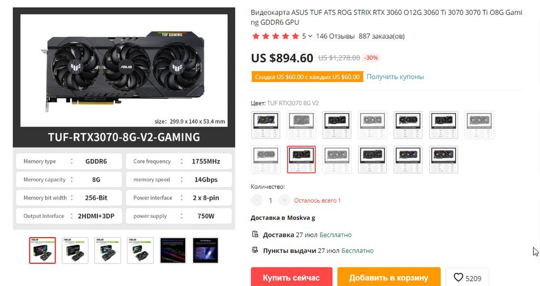The image size is (540, 286).
Task: Click the Получить купоны link
Action: click(395, 77)
